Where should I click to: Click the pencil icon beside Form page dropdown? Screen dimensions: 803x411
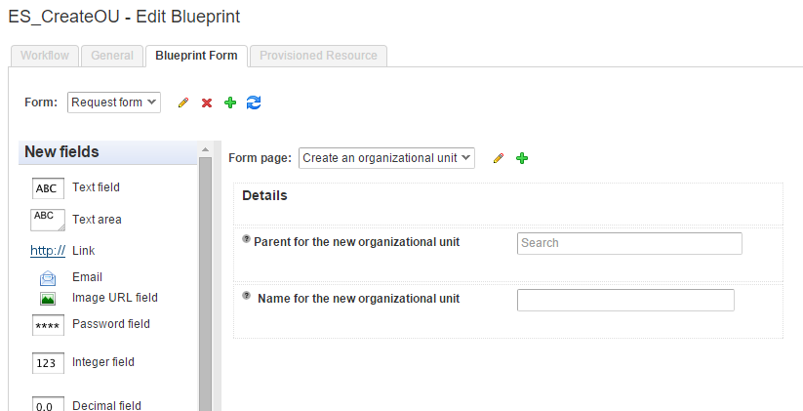499,158
